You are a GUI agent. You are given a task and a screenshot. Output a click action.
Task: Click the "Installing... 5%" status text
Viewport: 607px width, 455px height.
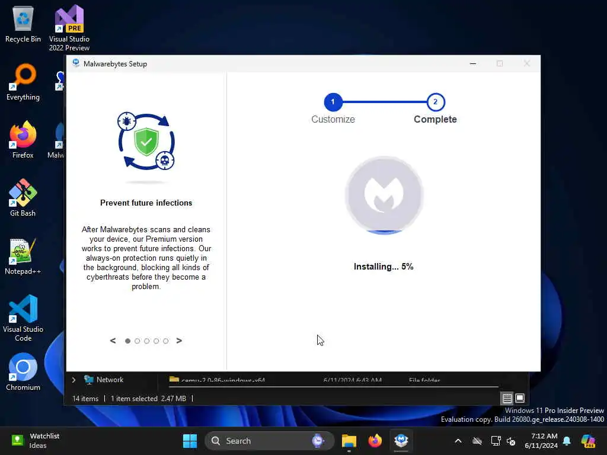click(384, 267)
